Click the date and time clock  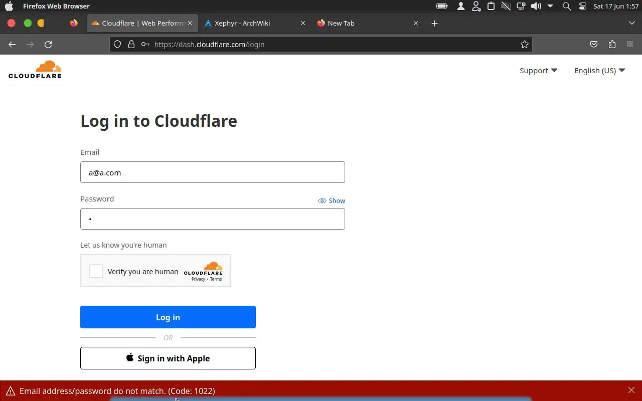[616, 7]
